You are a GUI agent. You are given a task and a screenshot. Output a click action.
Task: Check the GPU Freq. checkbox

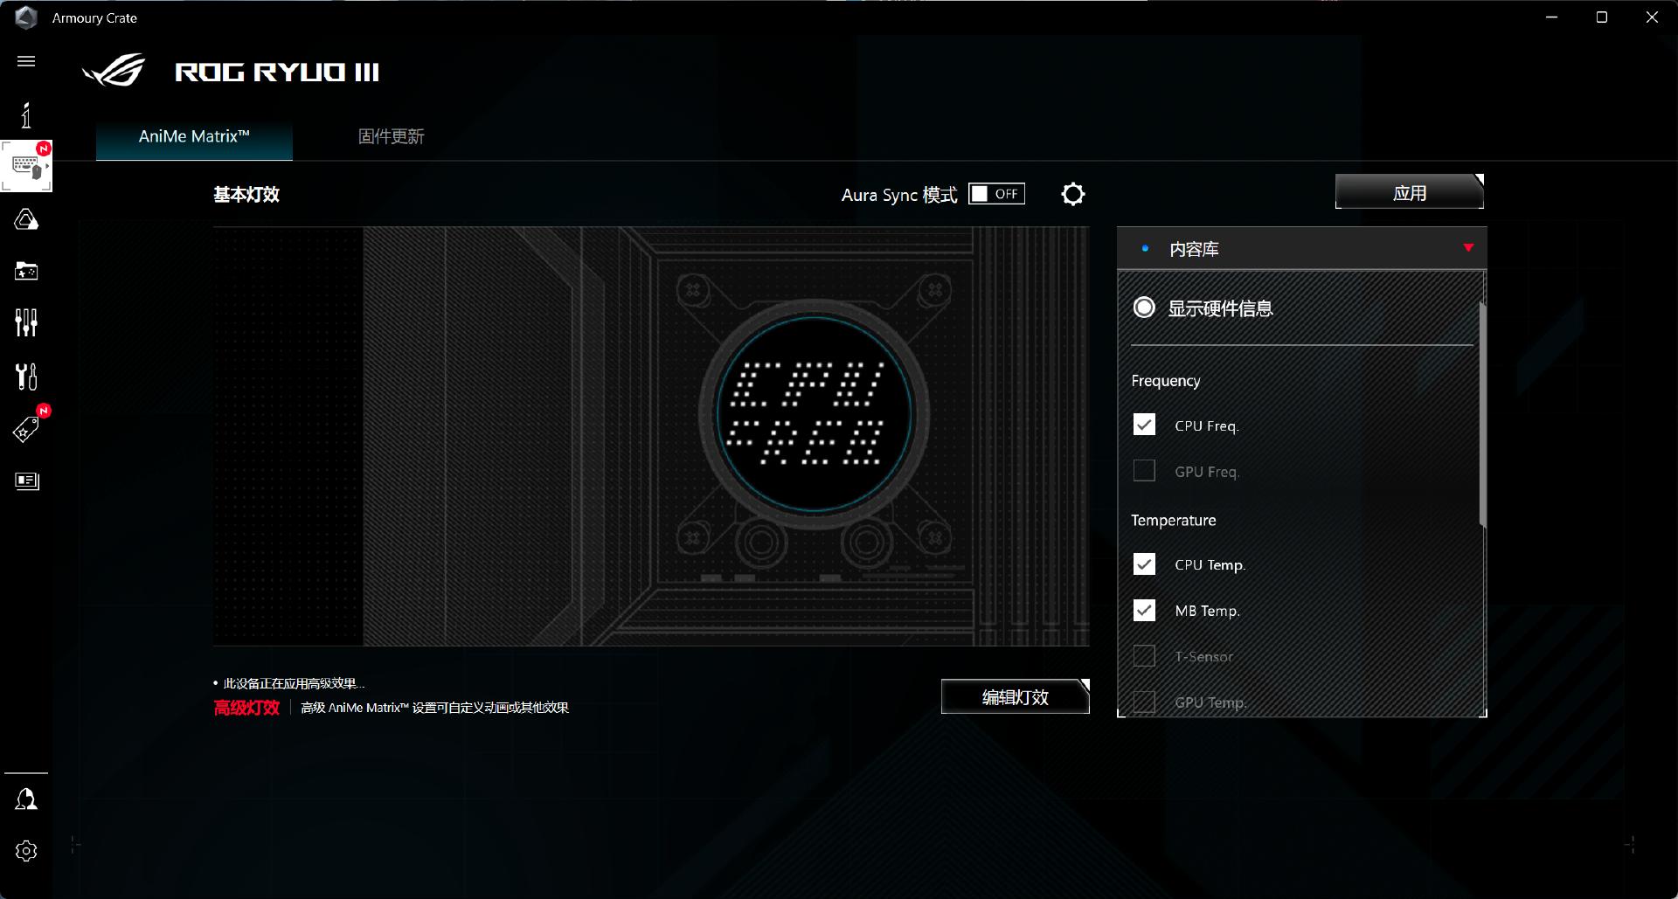[1144, 471]
